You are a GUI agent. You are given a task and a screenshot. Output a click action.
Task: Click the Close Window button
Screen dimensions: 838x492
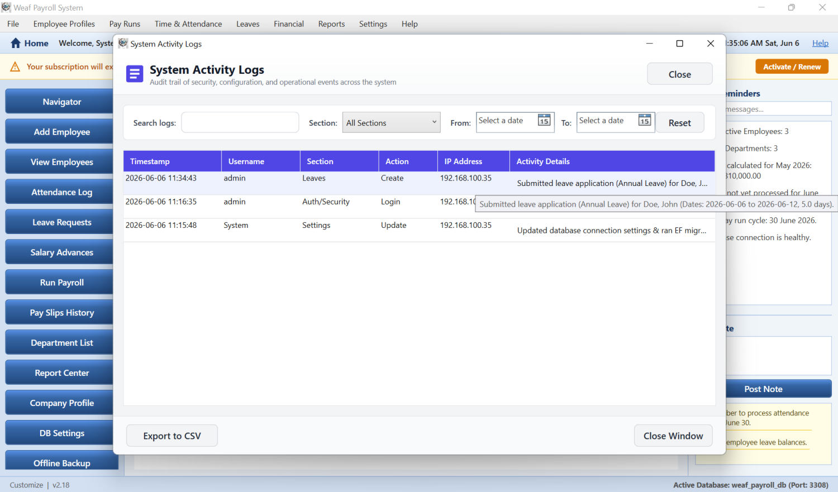pos(673,436)
